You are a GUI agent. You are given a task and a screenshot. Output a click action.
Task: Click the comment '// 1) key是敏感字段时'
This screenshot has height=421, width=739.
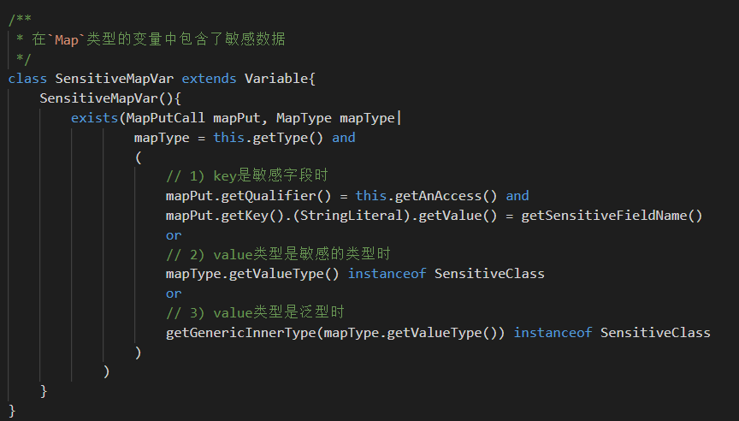tap(247, 176)
